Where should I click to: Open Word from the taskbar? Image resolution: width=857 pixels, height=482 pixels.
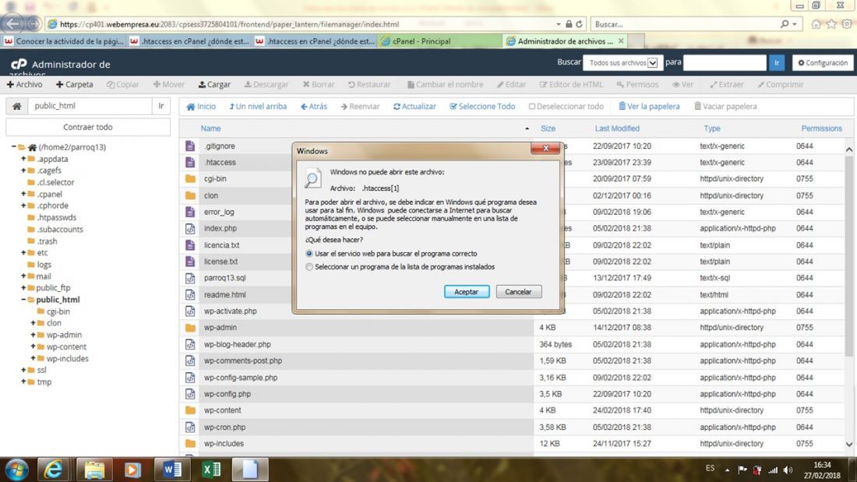(172, 470)
